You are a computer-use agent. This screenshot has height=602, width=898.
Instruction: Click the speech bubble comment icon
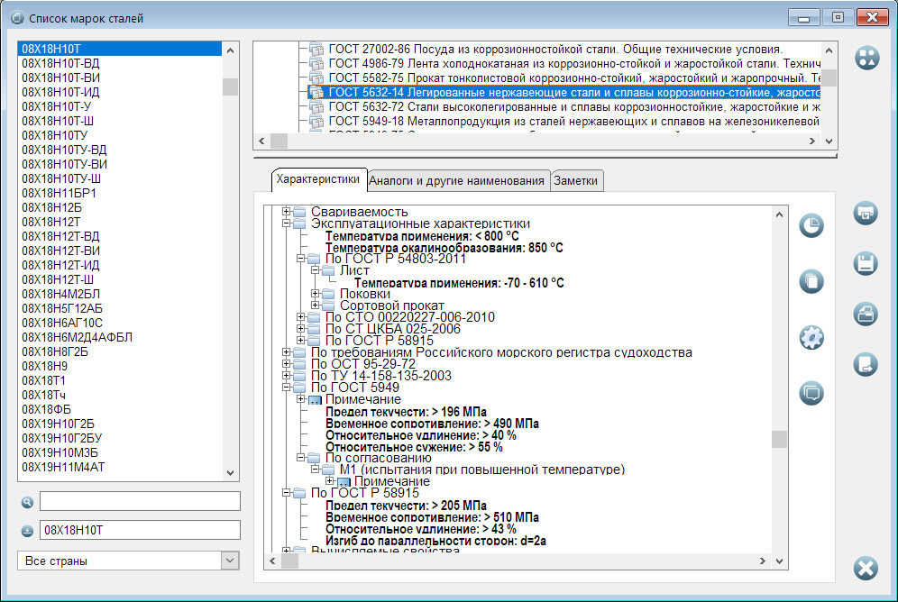point(811,393)
